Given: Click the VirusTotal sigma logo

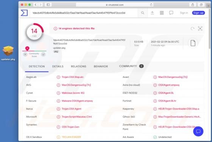Looking at the screenshot, I should pyautogui.click(x=24, y=13).
